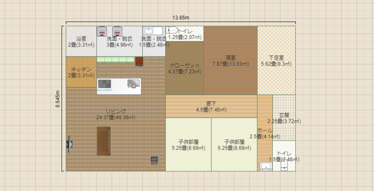Click the キッチン 2畳(3.31㎡) label

[x=81, y=73]
